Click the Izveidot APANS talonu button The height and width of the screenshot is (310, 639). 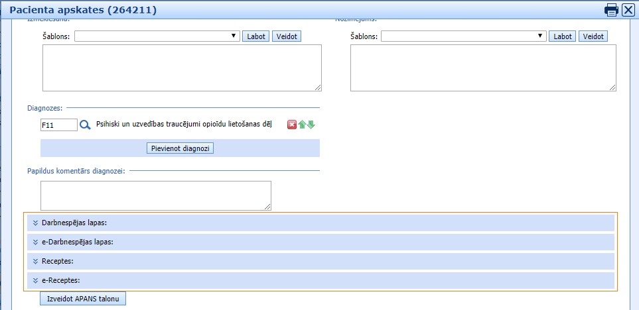83,299
